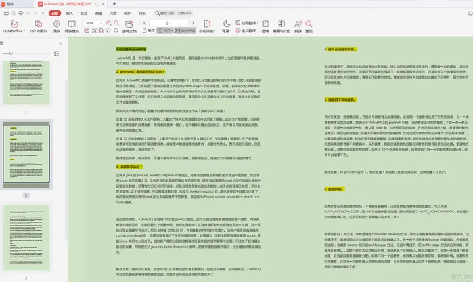473x282 pixels.
Task: Click image icon in thumbnail panel header
Action: coord(56,54)
